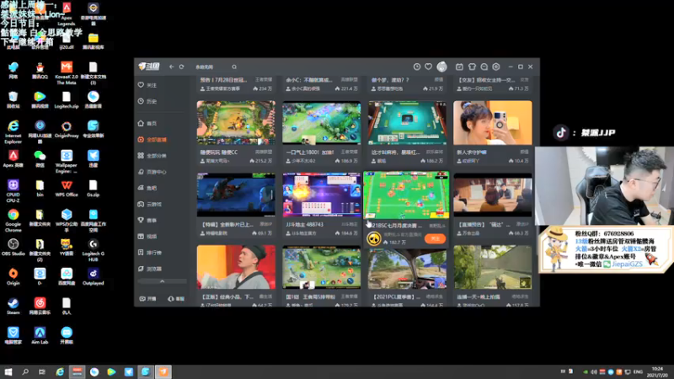Open the WPS Office desktop icon
Image resolution: width=674 pixels, height=379 pixels.
(x=67, y=188)
